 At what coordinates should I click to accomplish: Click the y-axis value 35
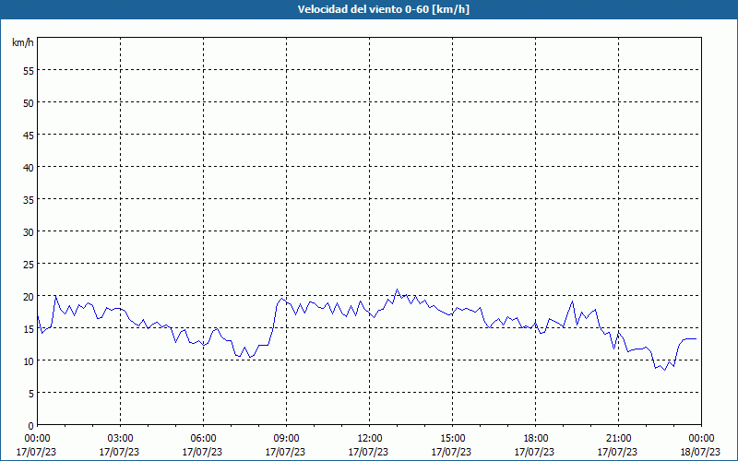coord(29,199)
